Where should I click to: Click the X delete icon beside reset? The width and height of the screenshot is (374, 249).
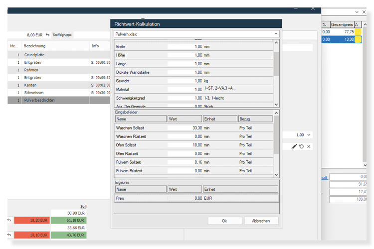click(x=309, y=146)
